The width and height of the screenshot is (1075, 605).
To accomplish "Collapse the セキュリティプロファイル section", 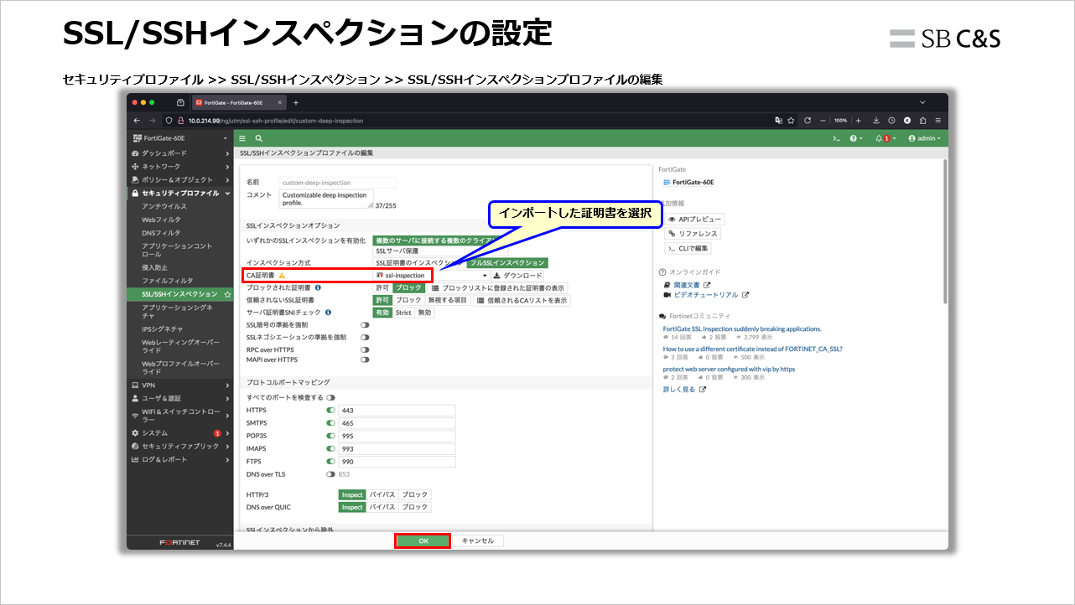I will pos(179,194).
